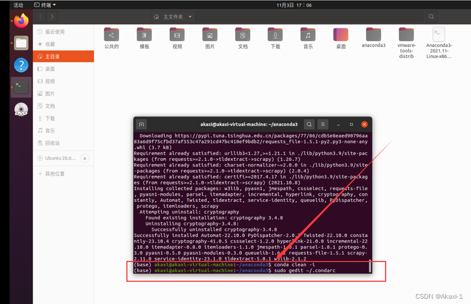Viewport: 471px width, 304px height.
Task: Select 桌面 in the sidebar
Action: [x=63, y=69]
